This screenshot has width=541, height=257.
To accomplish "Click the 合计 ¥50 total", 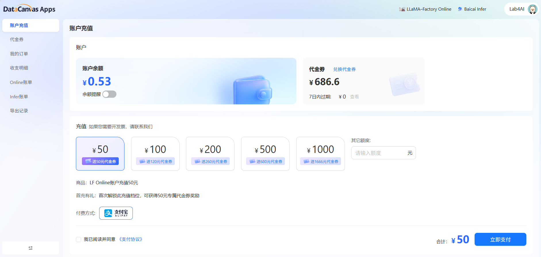I will point(453,240).
